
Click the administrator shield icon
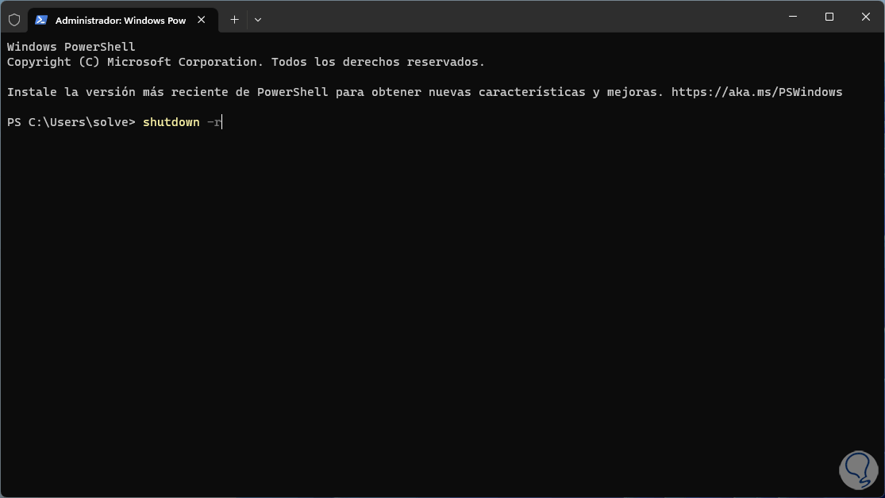(x=13, y=20)
